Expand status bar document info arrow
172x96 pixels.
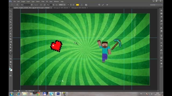pyautogui.click(x=40, y=91)
